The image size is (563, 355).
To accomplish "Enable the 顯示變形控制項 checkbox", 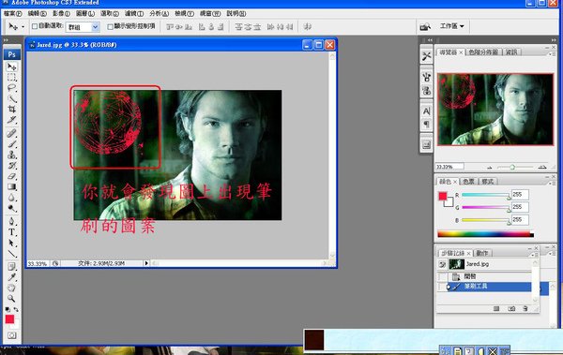I will 110,26.
